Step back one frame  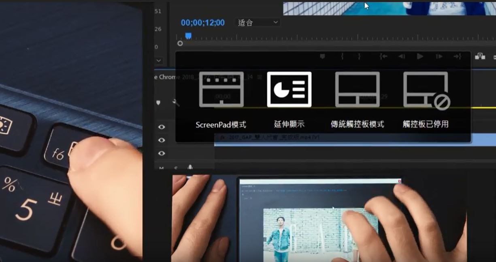pos(402,57)
